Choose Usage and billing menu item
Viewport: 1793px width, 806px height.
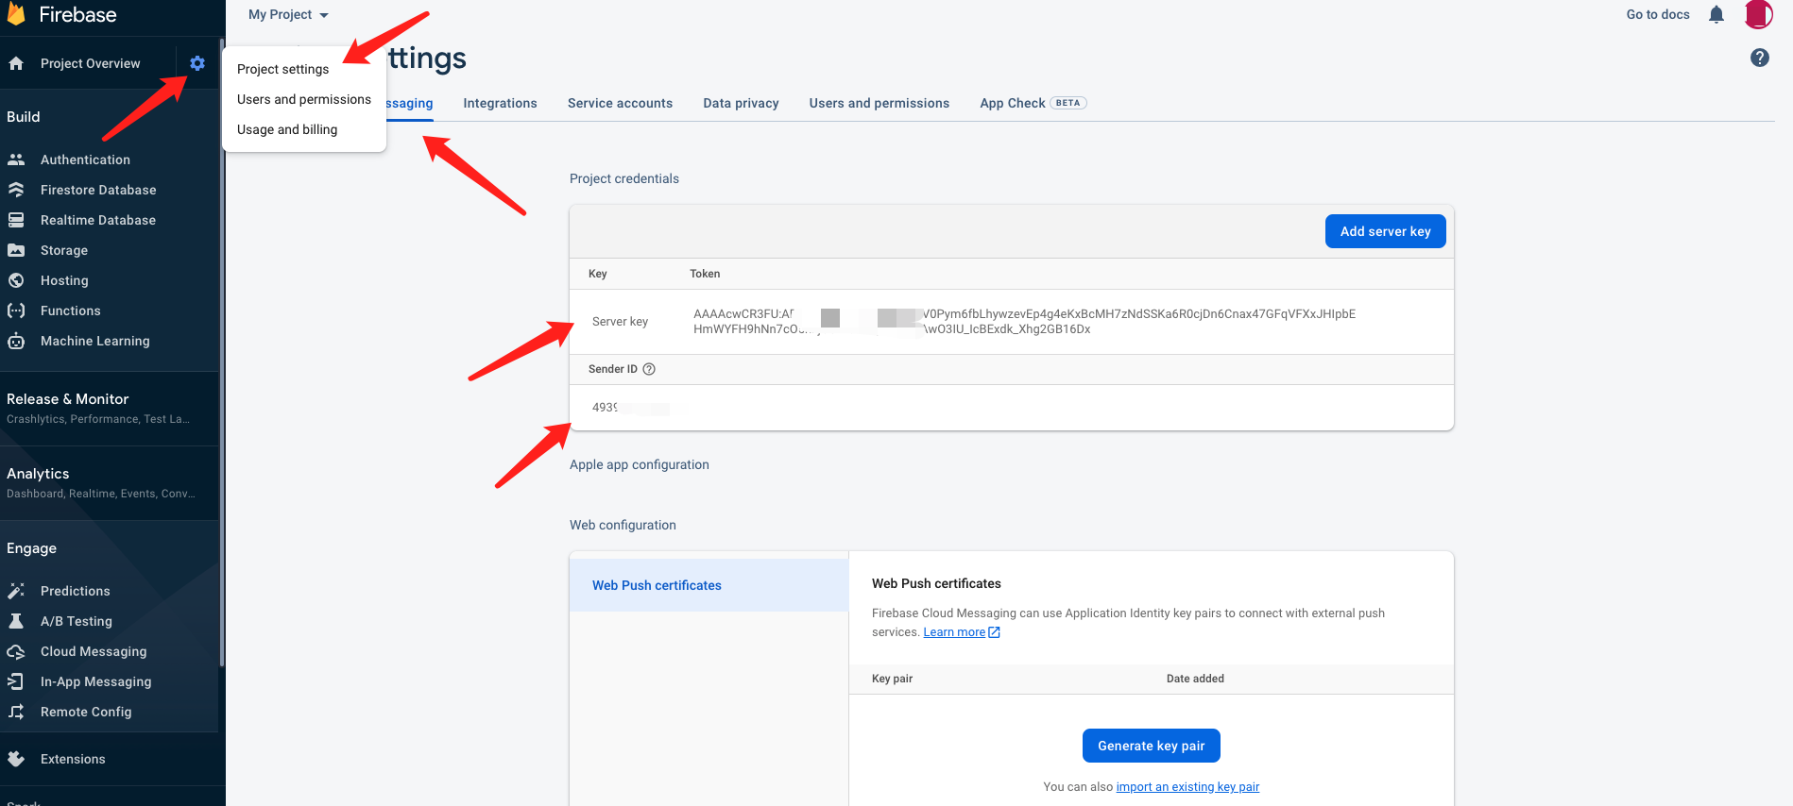(x=287, y=129)
